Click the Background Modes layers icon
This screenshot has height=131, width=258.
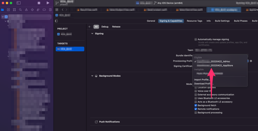[x=96, y=76]
